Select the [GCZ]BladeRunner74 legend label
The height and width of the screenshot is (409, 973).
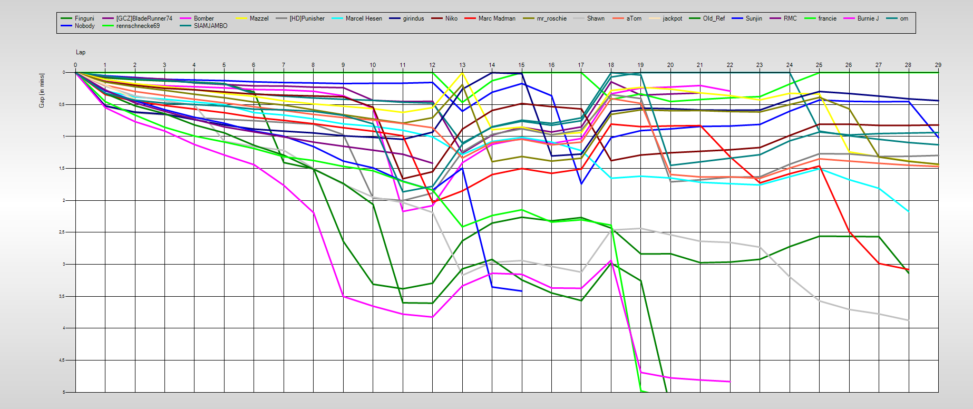(x=144, y=18)
